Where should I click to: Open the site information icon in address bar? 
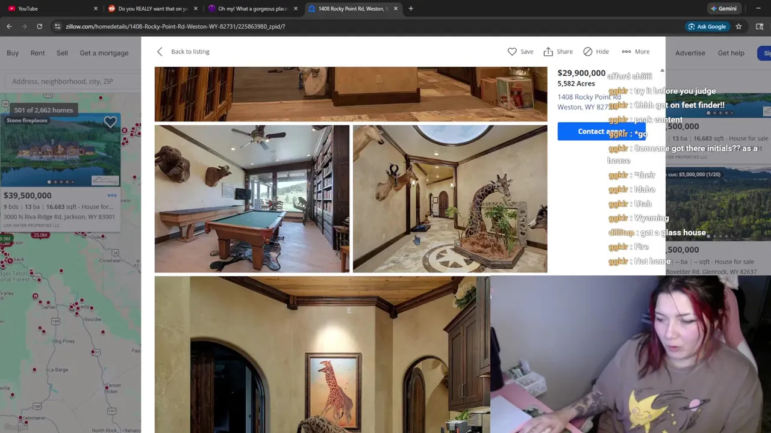57,26
